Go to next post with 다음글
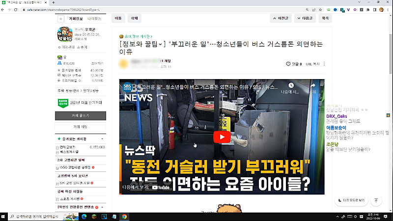 (x=305, y=18)
